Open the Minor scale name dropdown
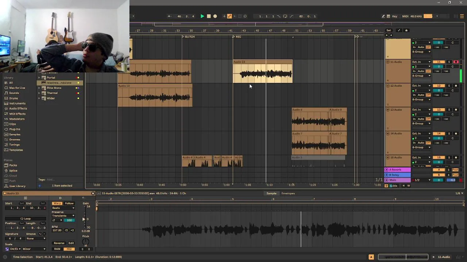Viewport: 467px width, 262px height. 34,249
